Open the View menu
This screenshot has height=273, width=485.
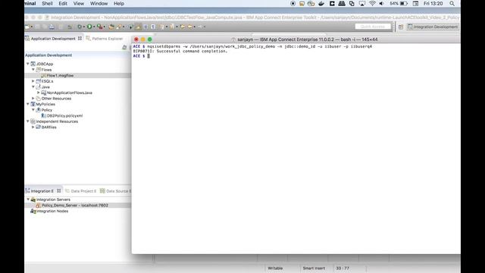pos(79,4)
